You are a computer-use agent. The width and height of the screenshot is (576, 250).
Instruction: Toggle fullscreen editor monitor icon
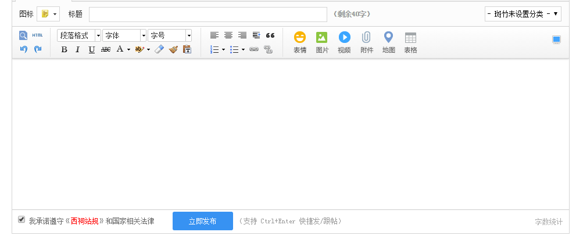pyautogui.click(x=556, y=39)
